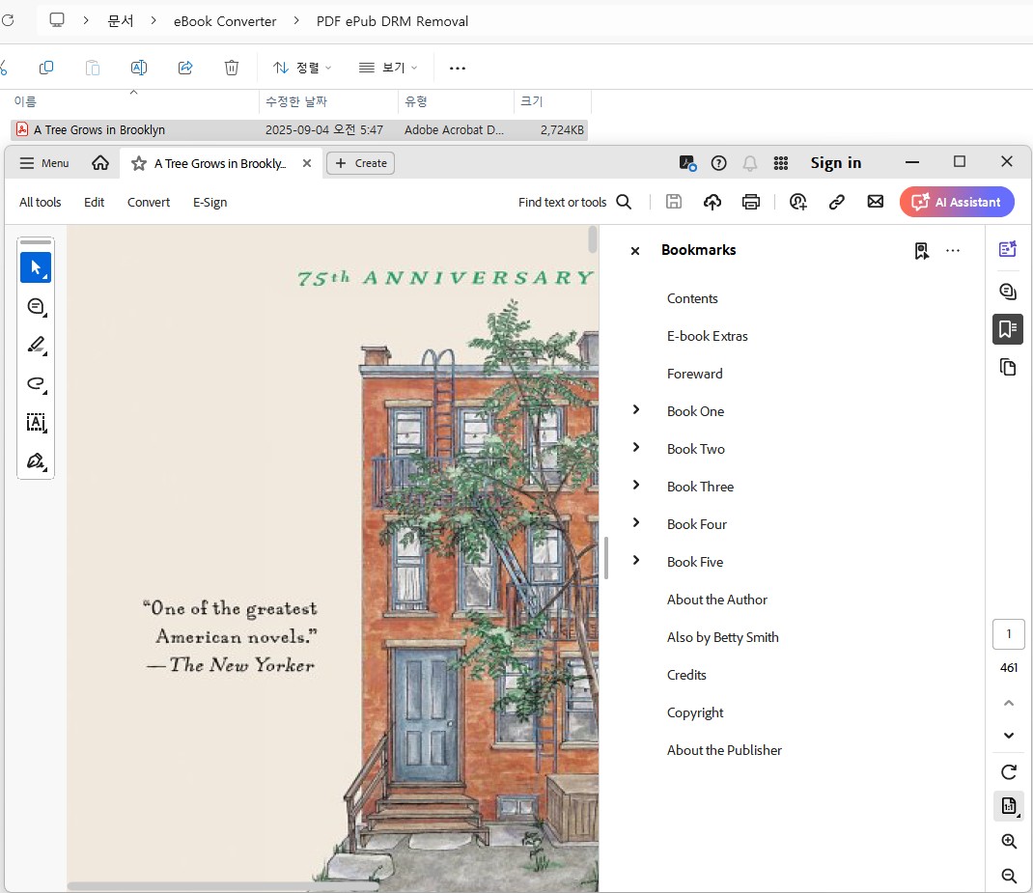This screenshot has width=1033, height=893.
Task: Open the apps grid icon
Action: [781, 162]
